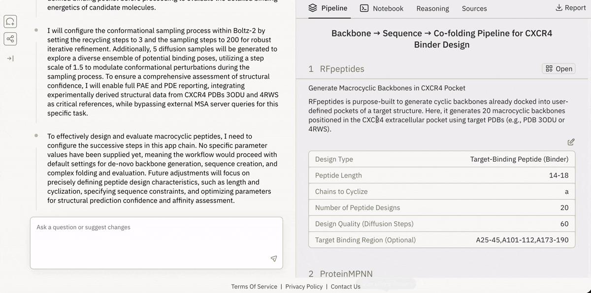Viewport: 591px width, 293px height.
Task: Click the diffusion steps value '60'
Action: tap(564, 224)
